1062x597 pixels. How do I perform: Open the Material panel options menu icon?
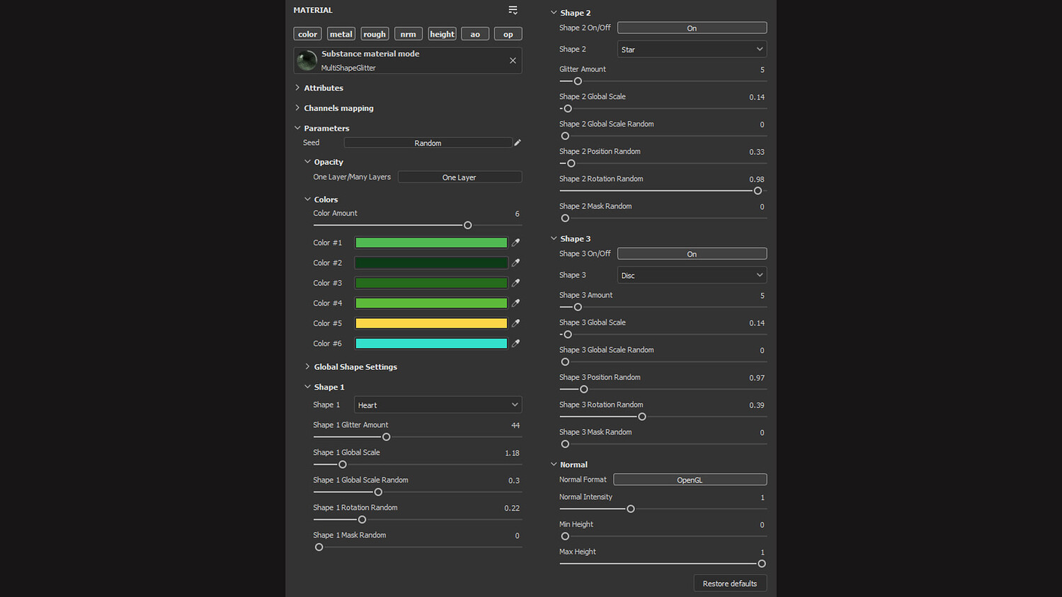click(513, 10)
